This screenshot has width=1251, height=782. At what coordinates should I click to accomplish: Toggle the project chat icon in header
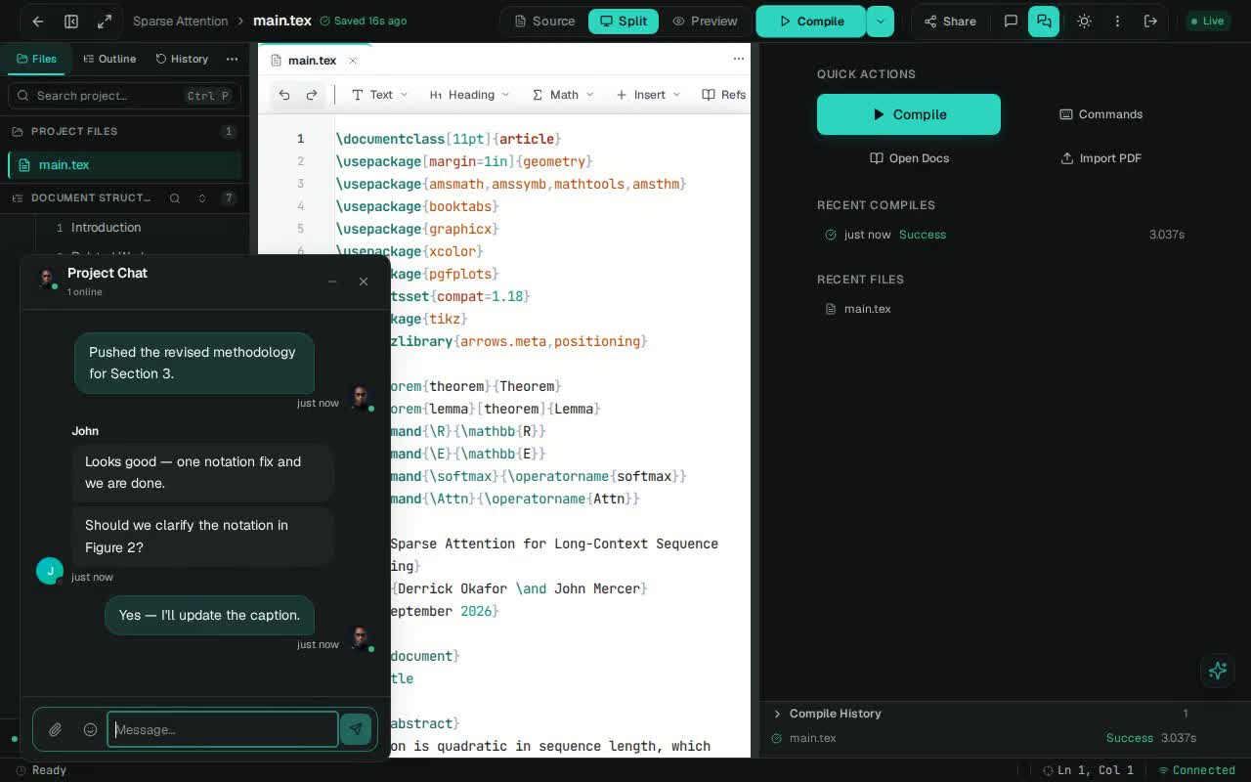click(1044, 21)
